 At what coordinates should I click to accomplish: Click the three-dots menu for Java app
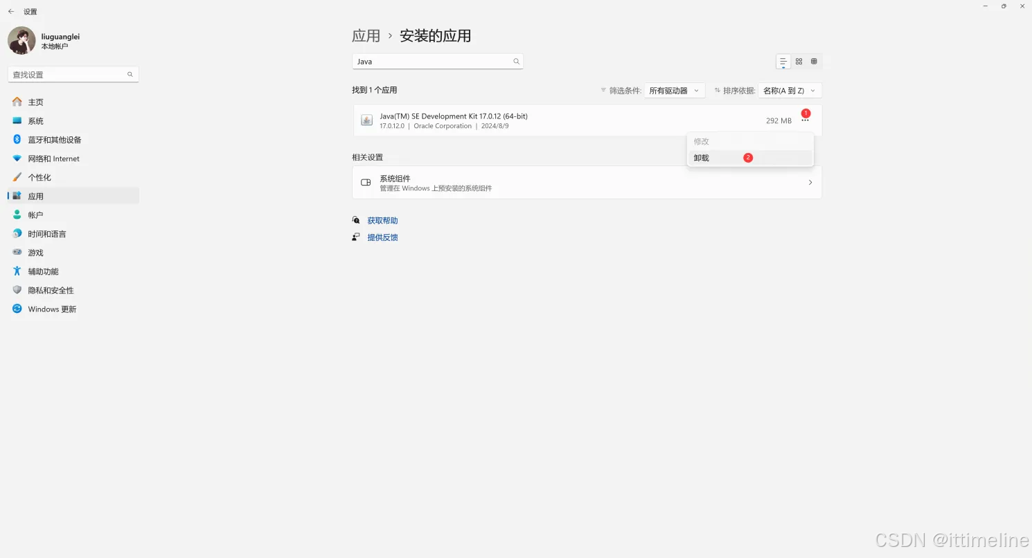pos(805,120)
